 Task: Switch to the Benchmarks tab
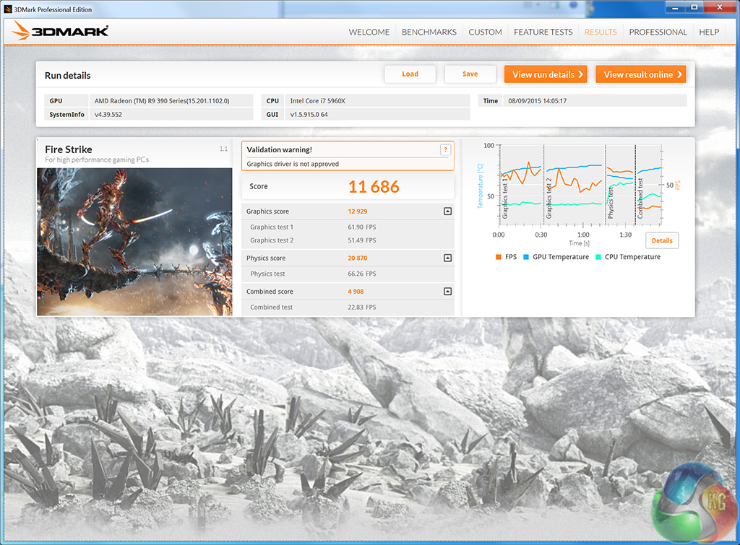tap(429, 32)
